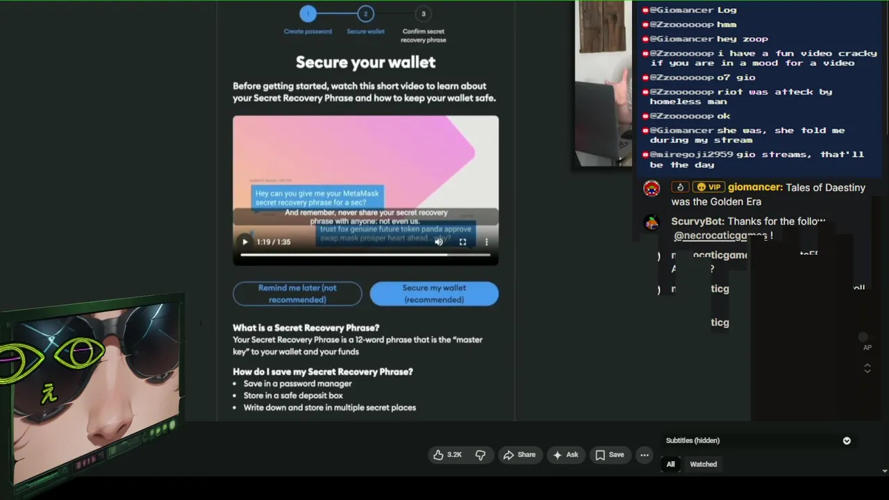Viewport: 889px width, 500px height.
Task: Enter fullscreen on the tutorial video
Action: (463, 242)
